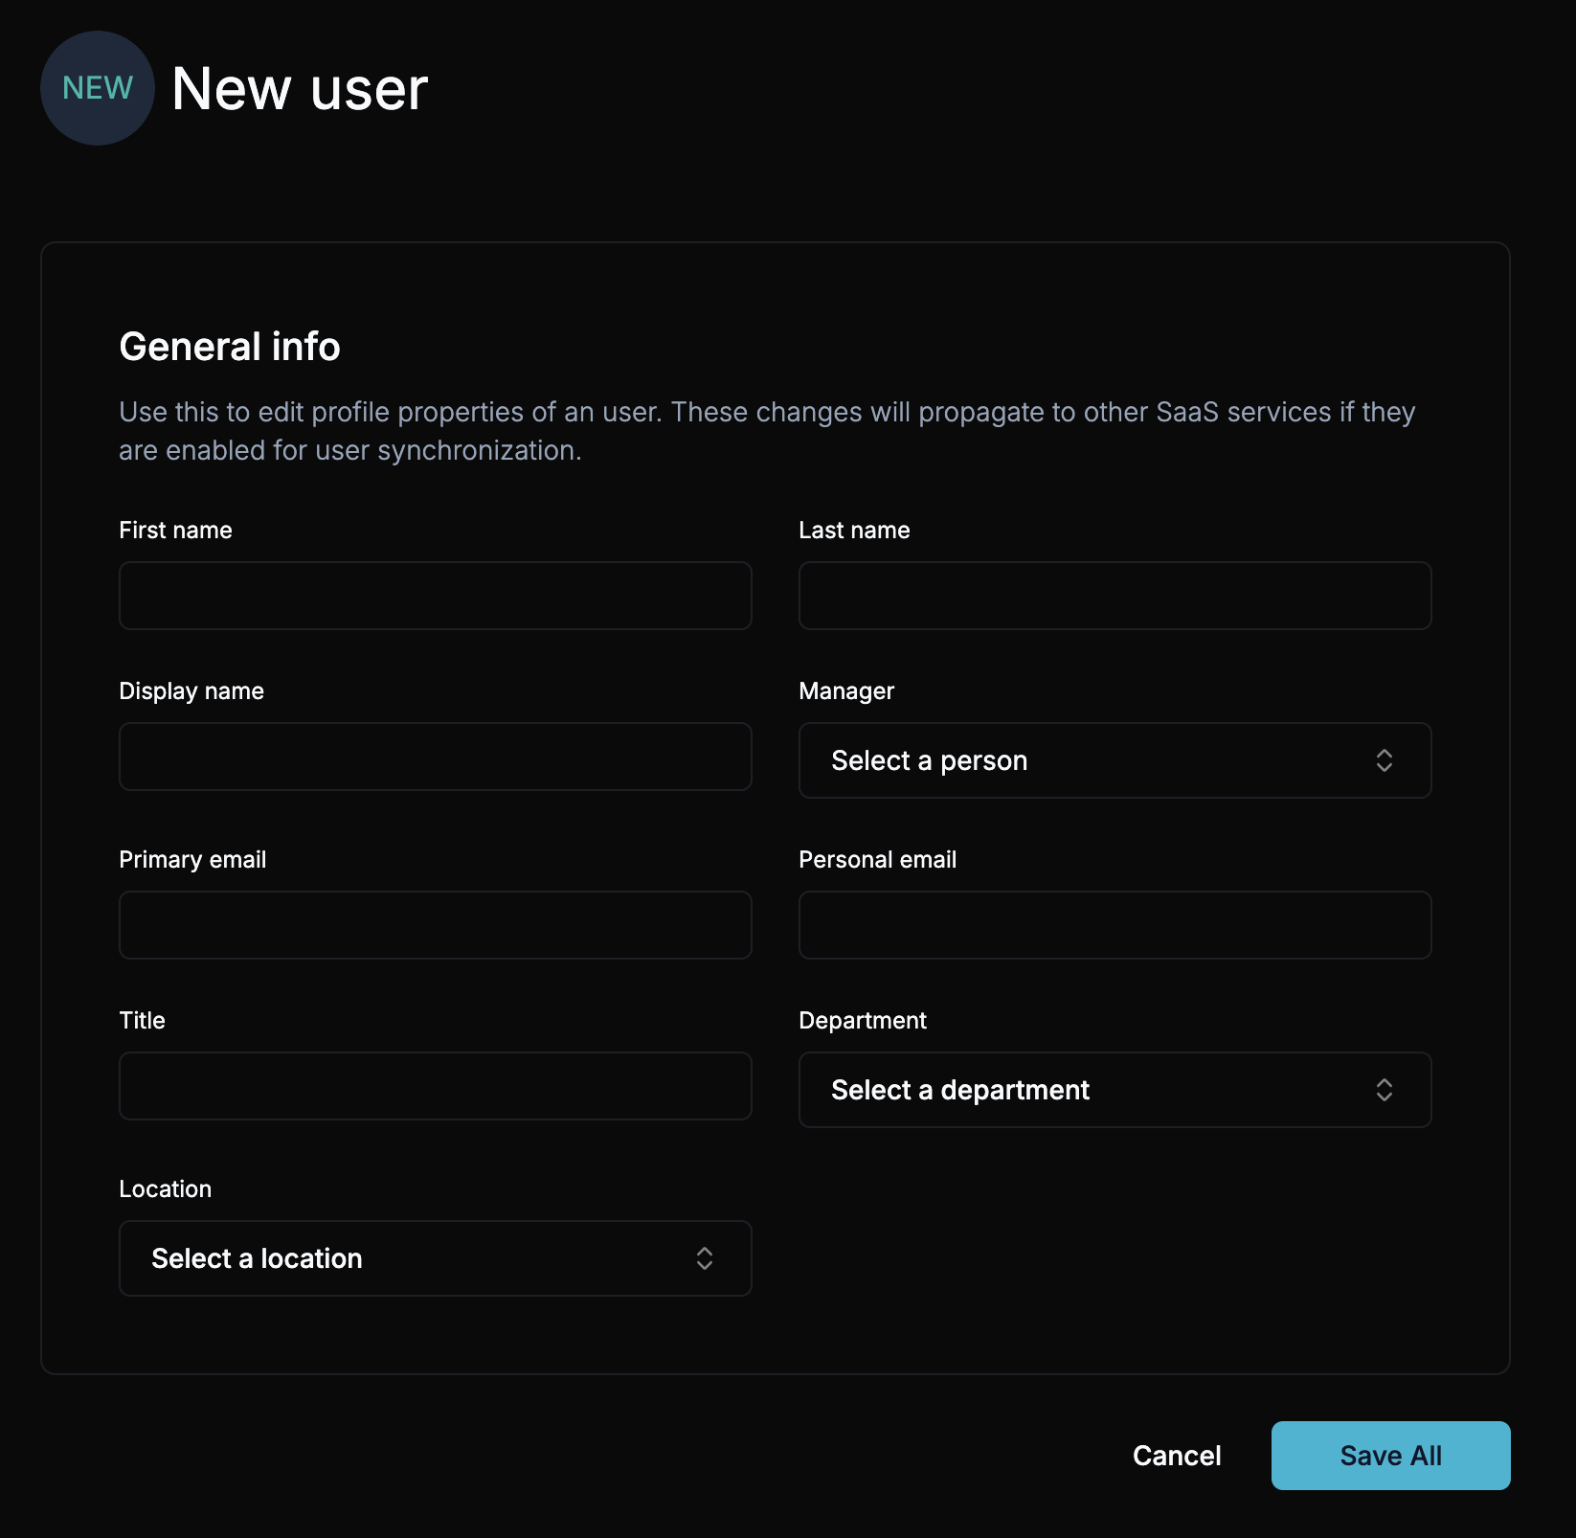Click the chevron icon on Manager selector

coord(1385,760)
